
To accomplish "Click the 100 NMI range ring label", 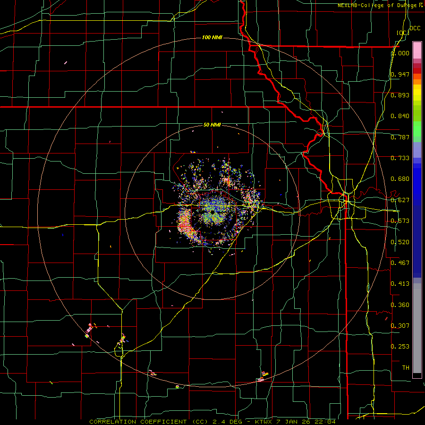I will 212,37.
